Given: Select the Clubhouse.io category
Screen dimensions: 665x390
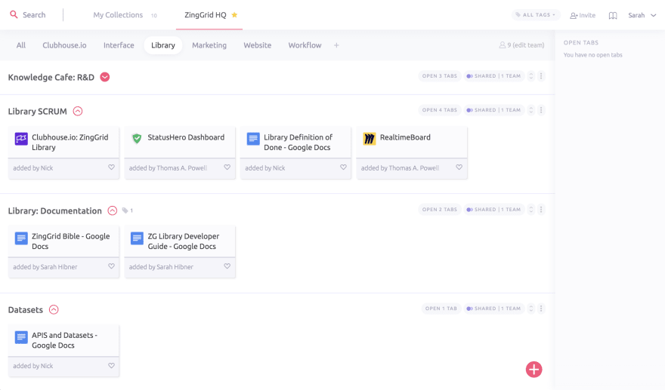Looking at the screenshot, I should (64, 45).
